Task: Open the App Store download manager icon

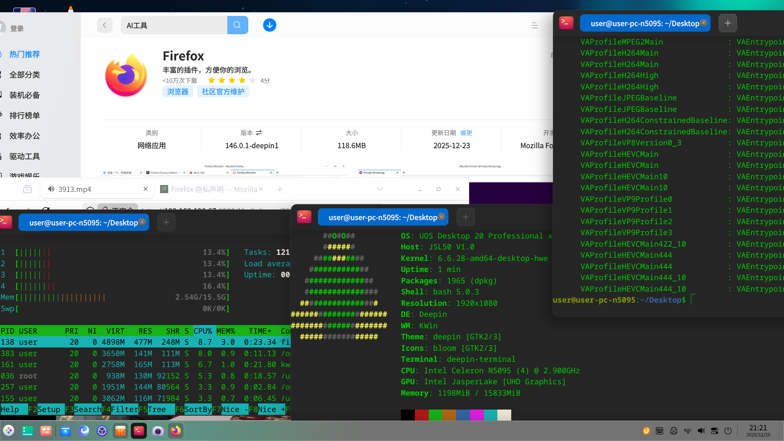Action: [x=269, y=25]
